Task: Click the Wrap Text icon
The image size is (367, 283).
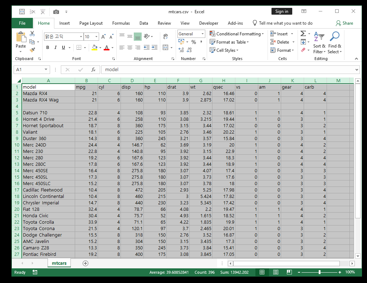Action: coord(166,36)
